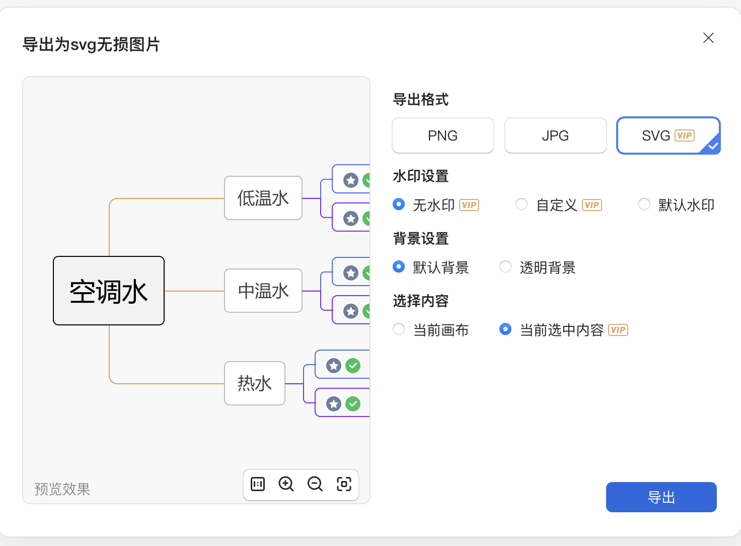Screen dimensions: 741x546
Task: Click the 热水 node in preview
Action: pyautogui.click(x=255, y=383)
